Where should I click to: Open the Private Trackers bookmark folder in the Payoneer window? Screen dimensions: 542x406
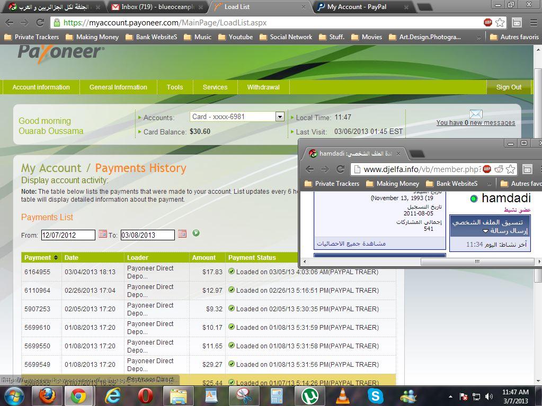(x=31, y=37)
